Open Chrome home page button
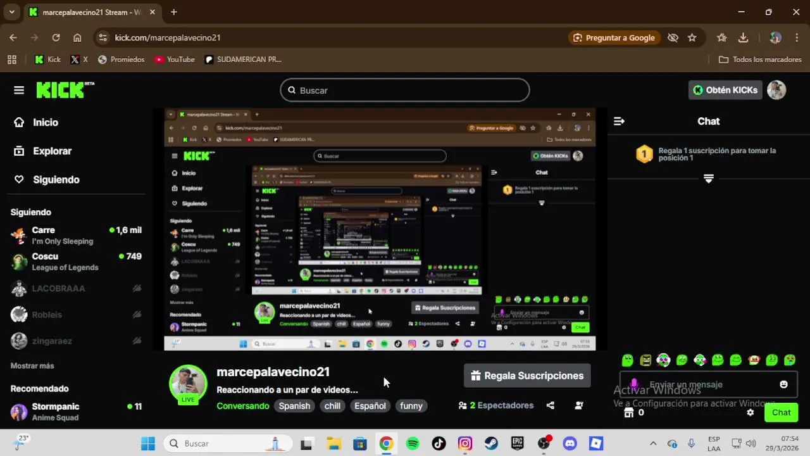810x456 pixels. (x=77, y=37)
